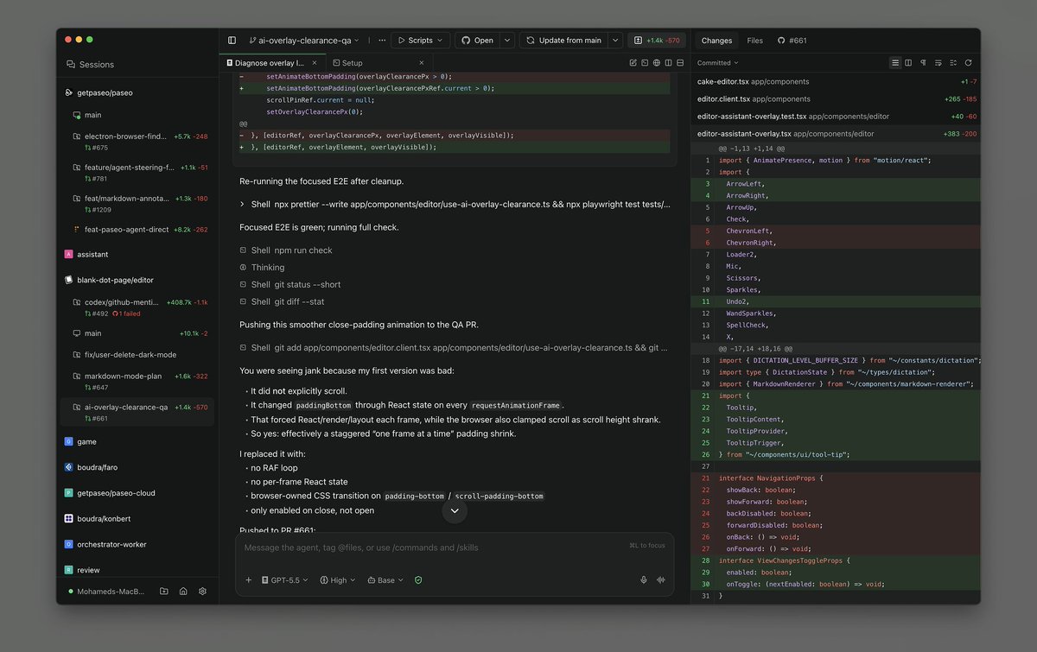Screen dimensions: 1037x652
Task: Expand the arrow next to Open
Action: [507, 41]
